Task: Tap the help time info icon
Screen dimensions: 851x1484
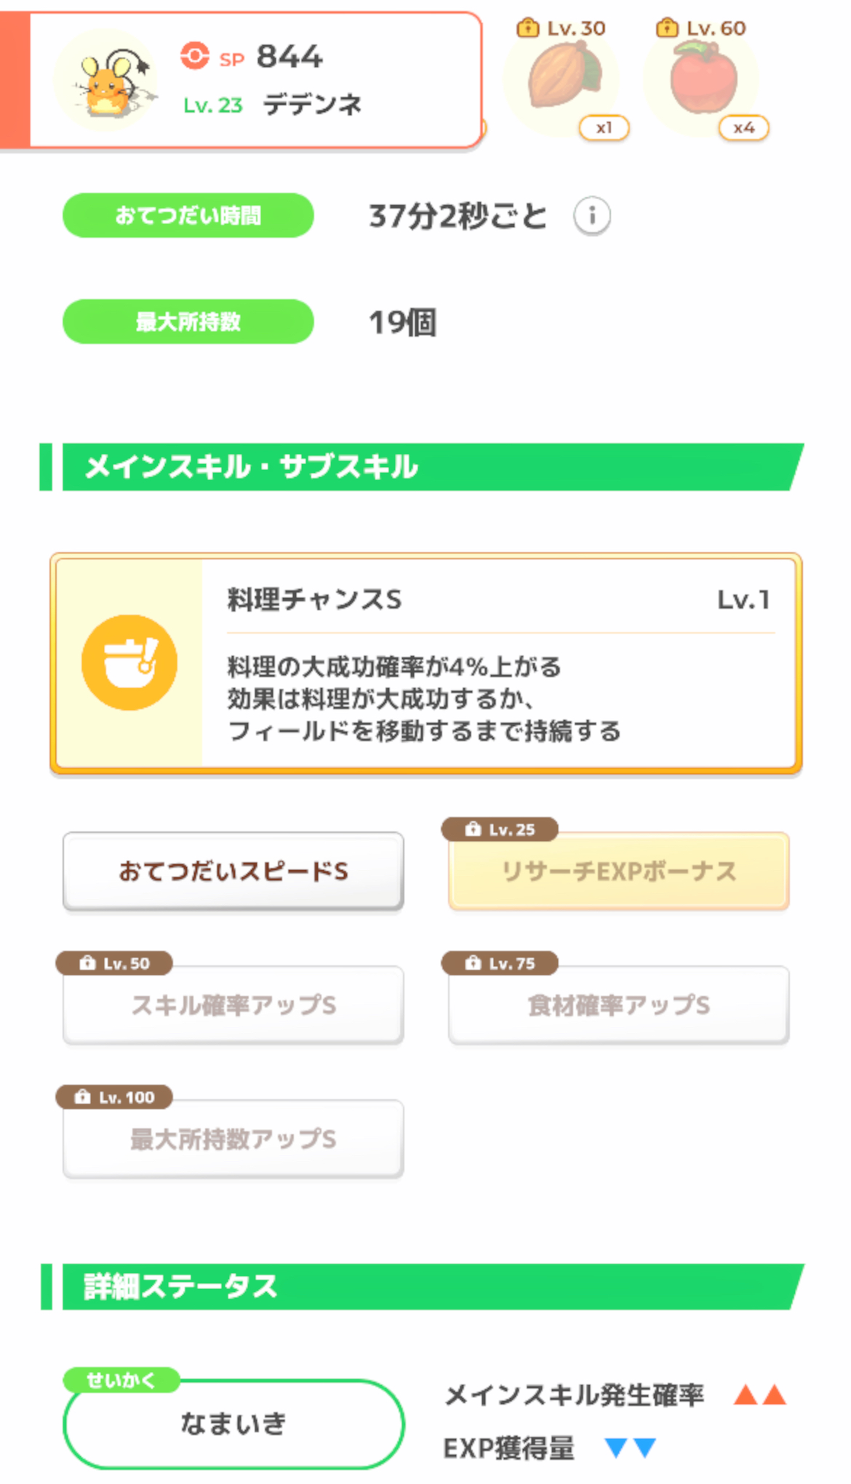Action: [x=591, y=216]
